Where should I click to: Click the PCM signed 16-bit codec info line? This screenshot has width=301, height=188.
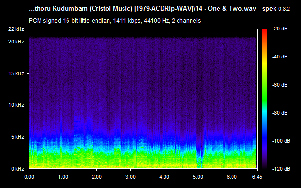[115, 21]
